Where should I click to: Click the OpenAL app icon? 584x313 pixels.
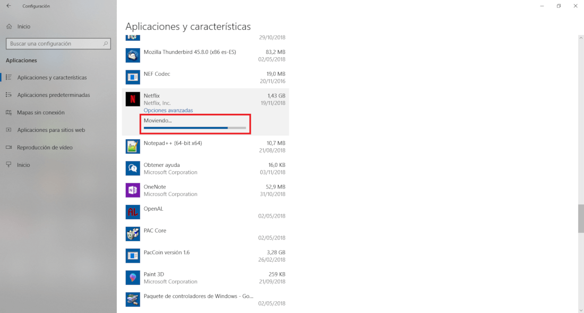click(x=133, y=212)
